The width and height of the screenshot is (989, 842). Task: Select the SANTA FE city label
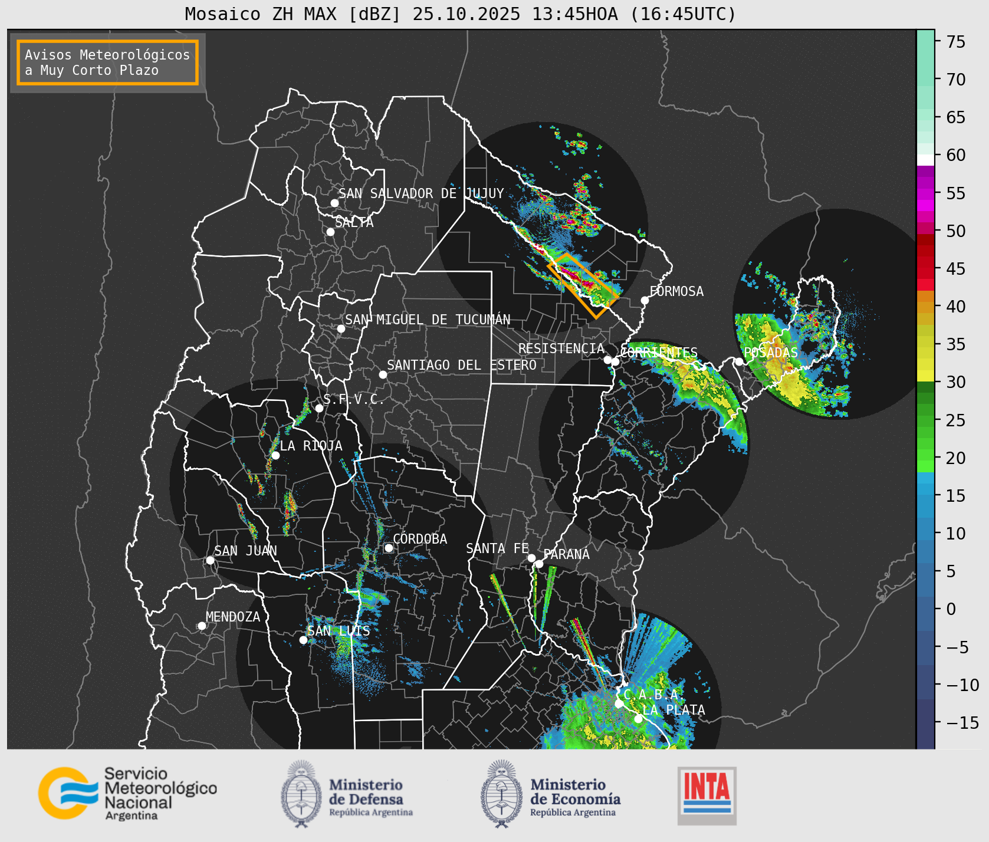click(497, 548)
